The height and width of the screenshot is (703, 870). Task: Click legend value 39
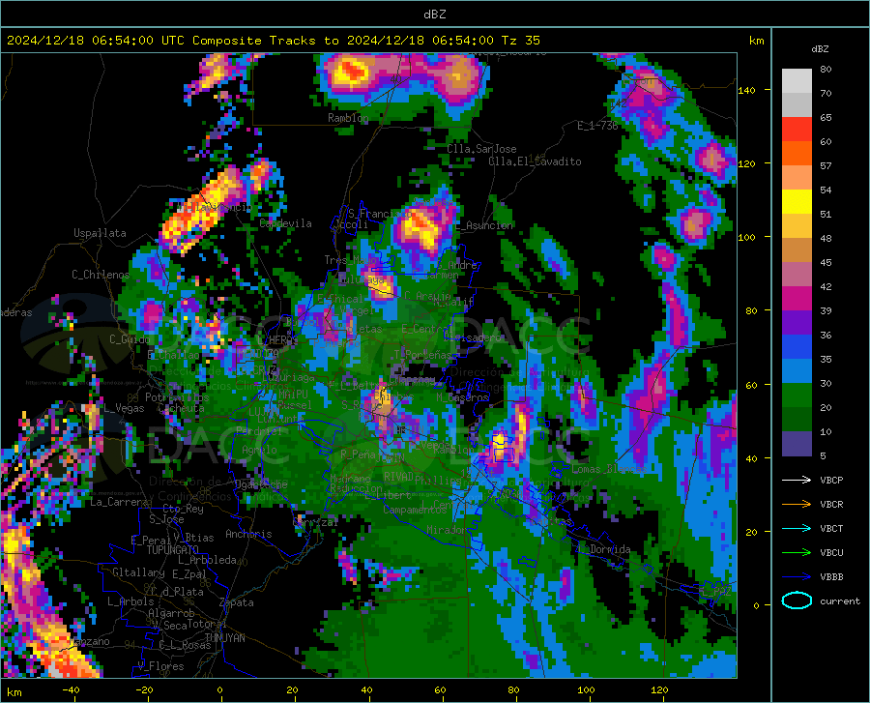point(826,310)
